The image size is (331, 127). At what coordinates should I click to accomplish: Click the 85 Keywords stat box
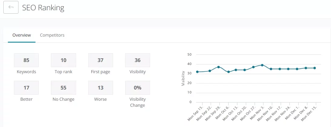26,60
